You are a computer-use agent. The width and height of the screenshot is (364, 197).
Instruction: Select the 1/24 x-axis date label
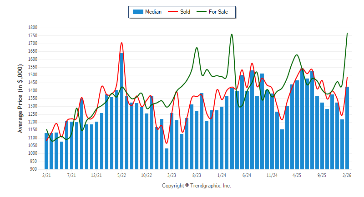pyautogui.click(x=222, y=175)
